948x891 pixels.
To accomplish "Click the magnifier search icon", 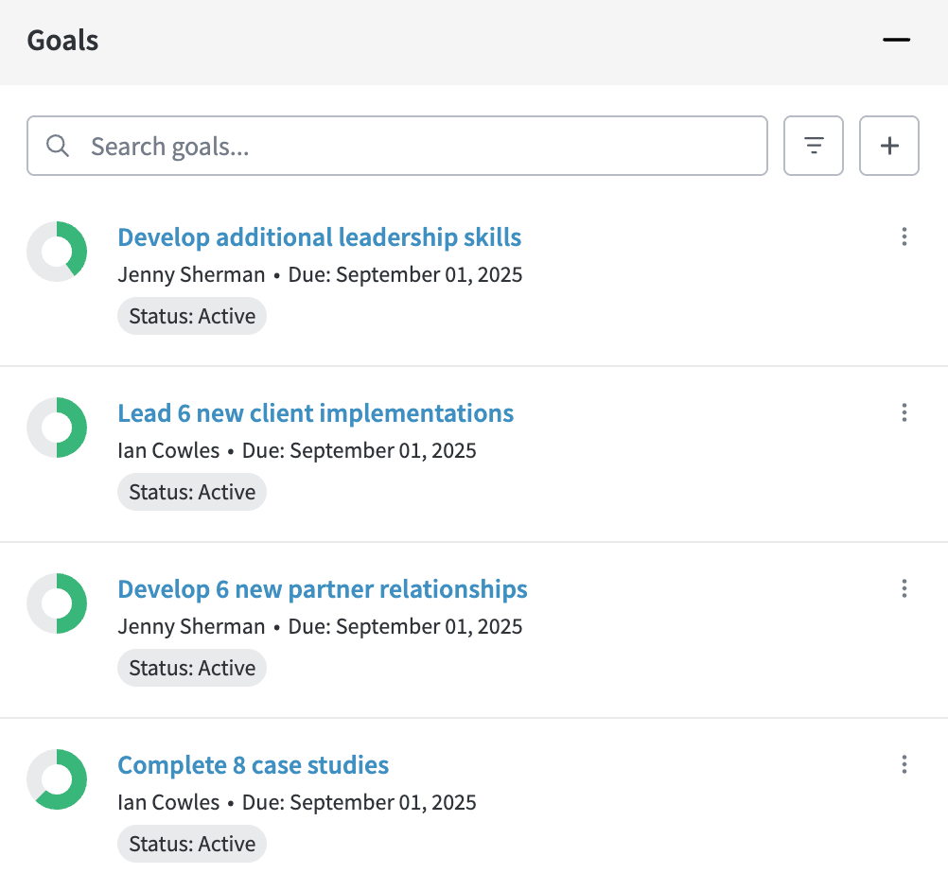I will pyautogui.click(x=58, y=146).
